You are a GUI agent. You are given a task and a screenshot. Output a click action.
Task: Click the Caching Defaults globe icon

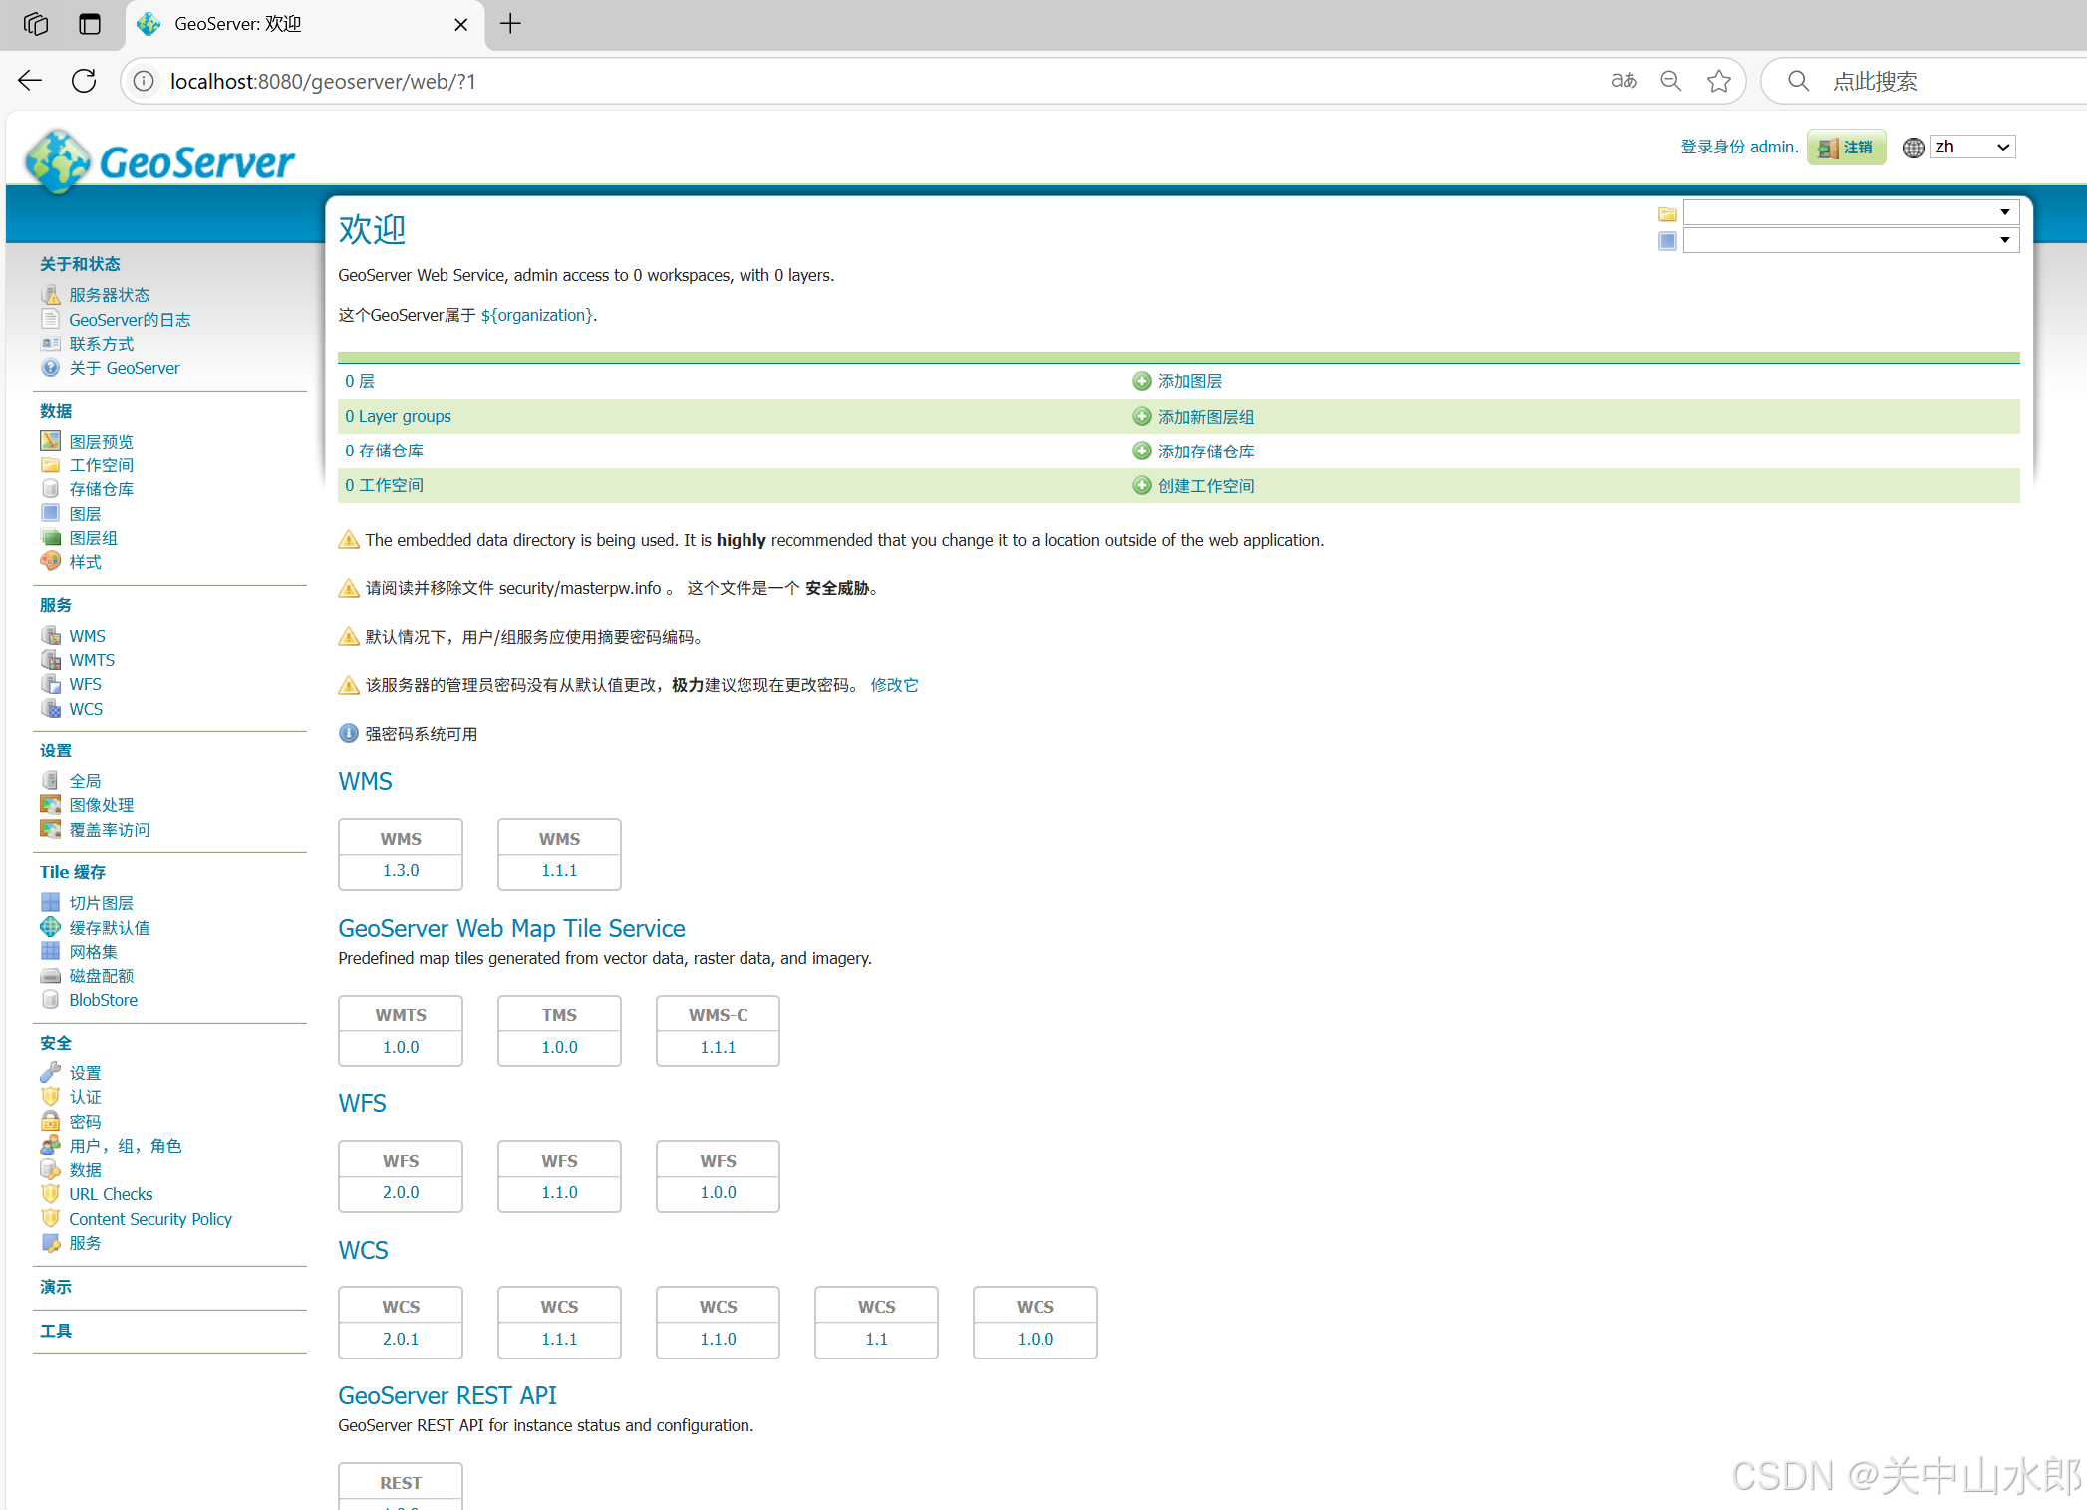point(50,927)
